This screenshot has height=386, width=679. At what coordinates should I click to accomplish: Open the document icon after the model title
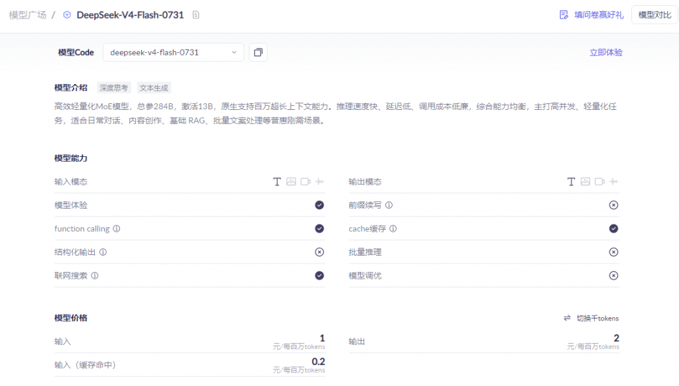196,15
